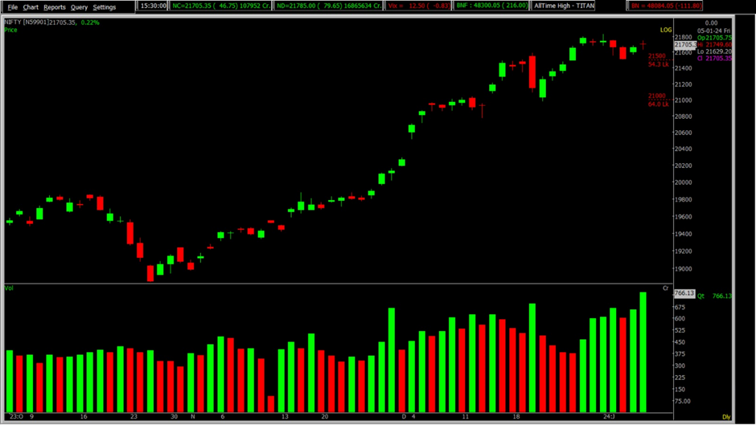Click the highlighted current price tag on axis
Screen dimensions: 756x425
coord(684,45)
